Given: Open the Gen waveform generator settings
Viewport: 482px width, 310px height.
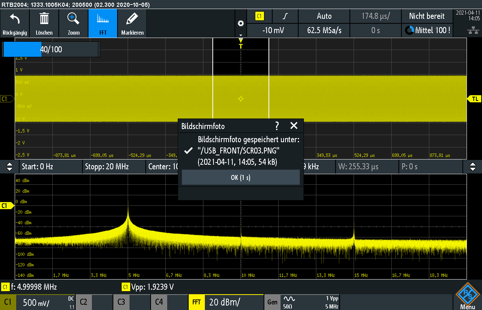Looking at the screenshot, I should pos(302,302).
